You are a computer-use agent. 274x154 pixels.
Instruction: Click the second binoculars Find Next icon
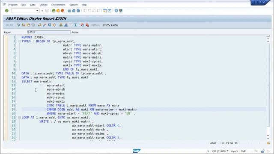[78, 11]
